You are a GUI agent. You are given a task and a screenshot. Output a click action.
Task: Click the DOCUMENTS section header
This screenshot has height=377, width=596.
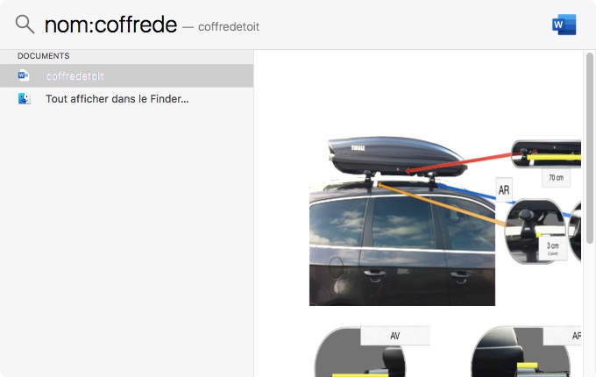click(x=44, y=56)
